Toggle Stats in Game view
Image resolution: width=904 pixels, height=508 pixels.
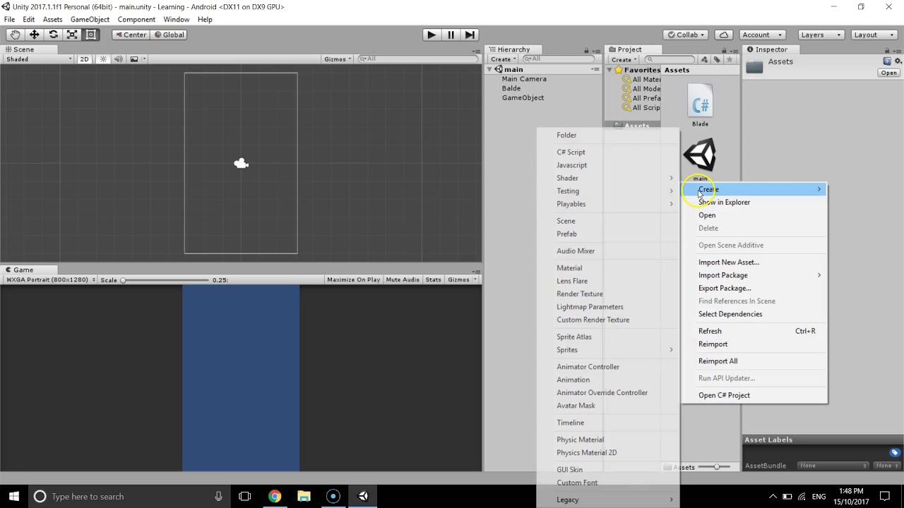[x=433, y=280]
